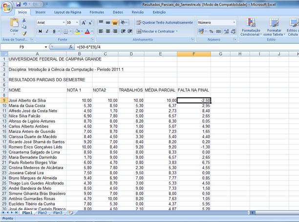Click Quebrar Texto Automaticamente button
This screenshot has height=222, width=299.
164,22
